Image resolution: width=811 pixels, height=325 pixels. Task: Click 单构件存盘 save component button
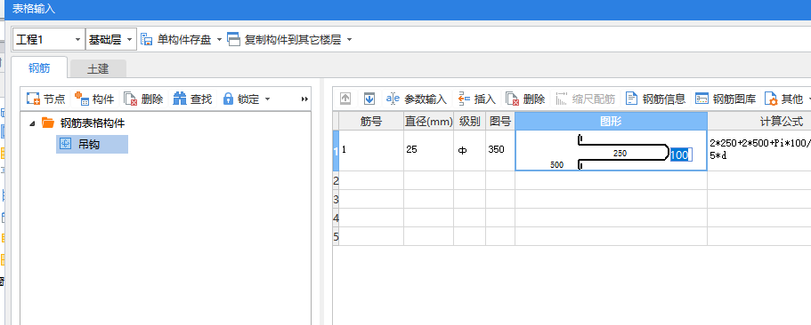click(x=176, y=40)
